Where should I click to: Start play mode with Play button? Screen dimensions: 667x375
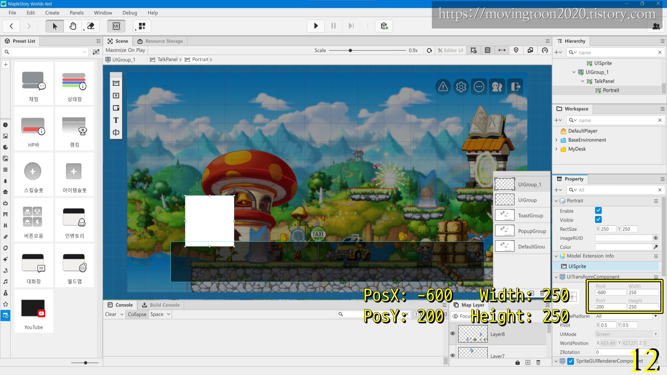coord(316,26)
